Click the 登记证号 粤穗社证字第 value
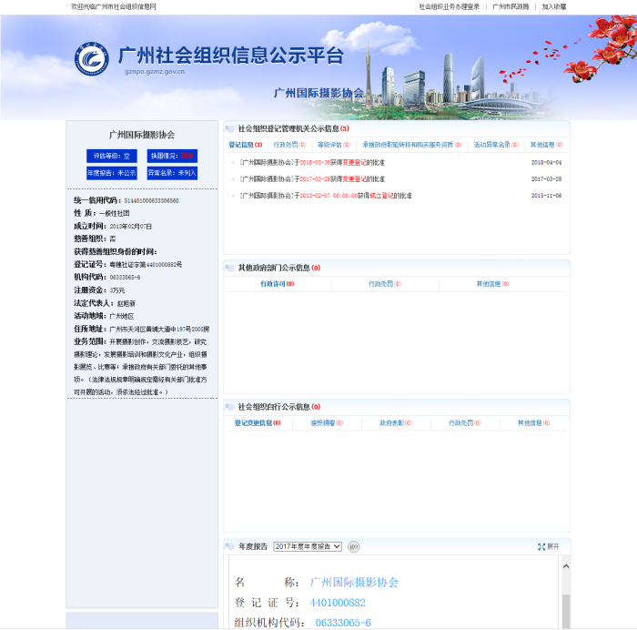 click(146, 265)
